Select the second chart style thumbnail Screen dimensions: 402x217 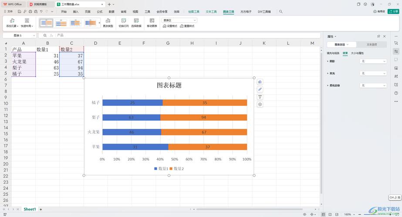61,23
